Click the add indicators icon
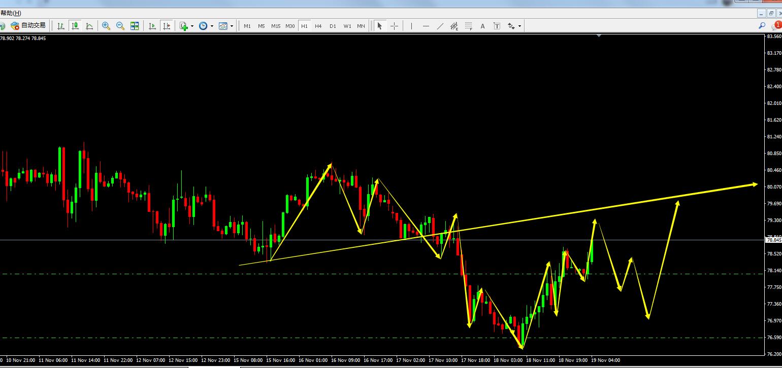 tap(184, 25)
